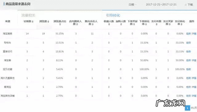Open 趋势 for the 淘外流量其他 row
This screenshot has height=112, width=197.
point(188,78)
